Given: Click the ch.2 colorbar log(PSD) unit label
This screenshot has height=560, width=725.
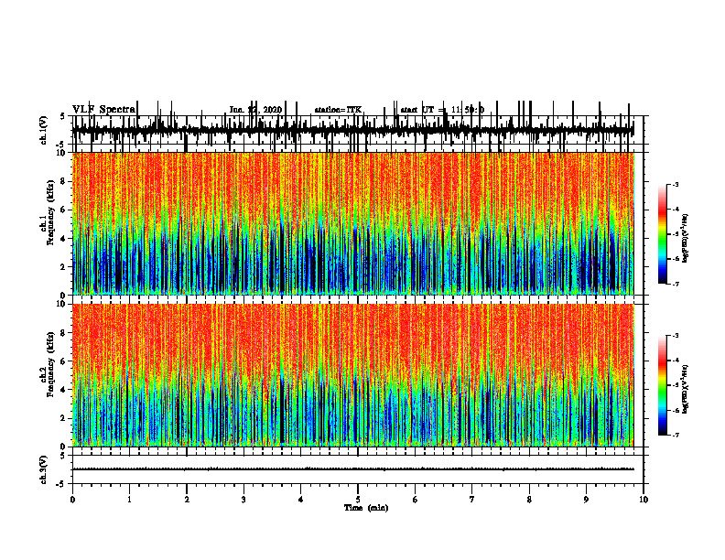Looking at the screenshot, I should coord(686,389).
